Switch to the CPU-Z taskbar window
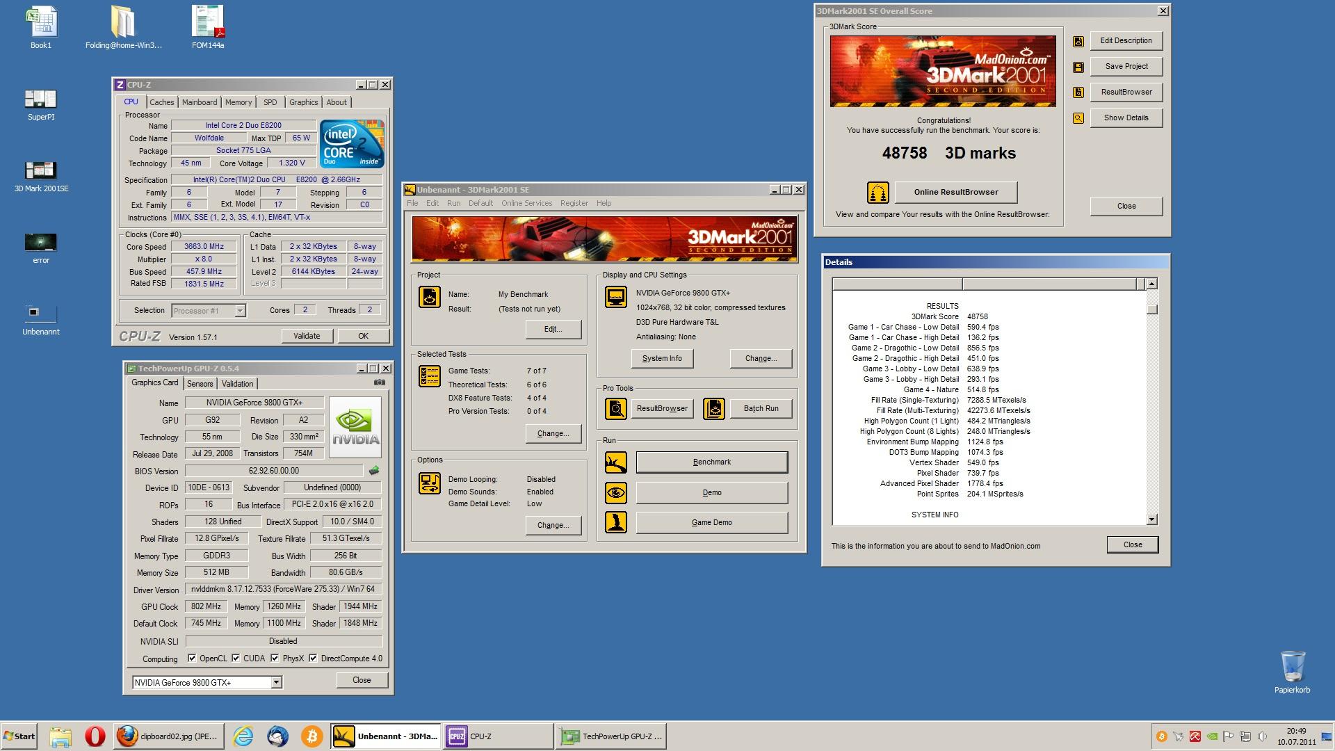Screen dimensions: 1335x751 point(498,736)
